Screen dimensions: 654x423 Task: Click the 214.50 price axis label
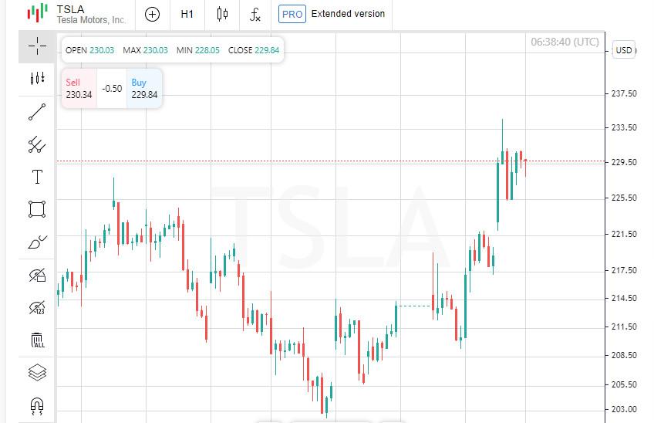624,298
